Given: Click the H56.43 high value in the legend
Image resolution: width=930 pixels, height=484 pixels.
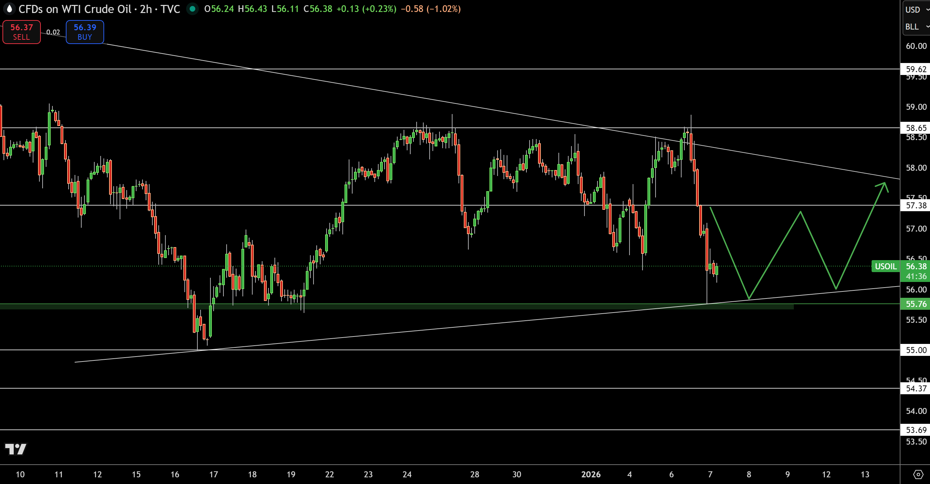Looking at the screenshot, I should 253,10.
